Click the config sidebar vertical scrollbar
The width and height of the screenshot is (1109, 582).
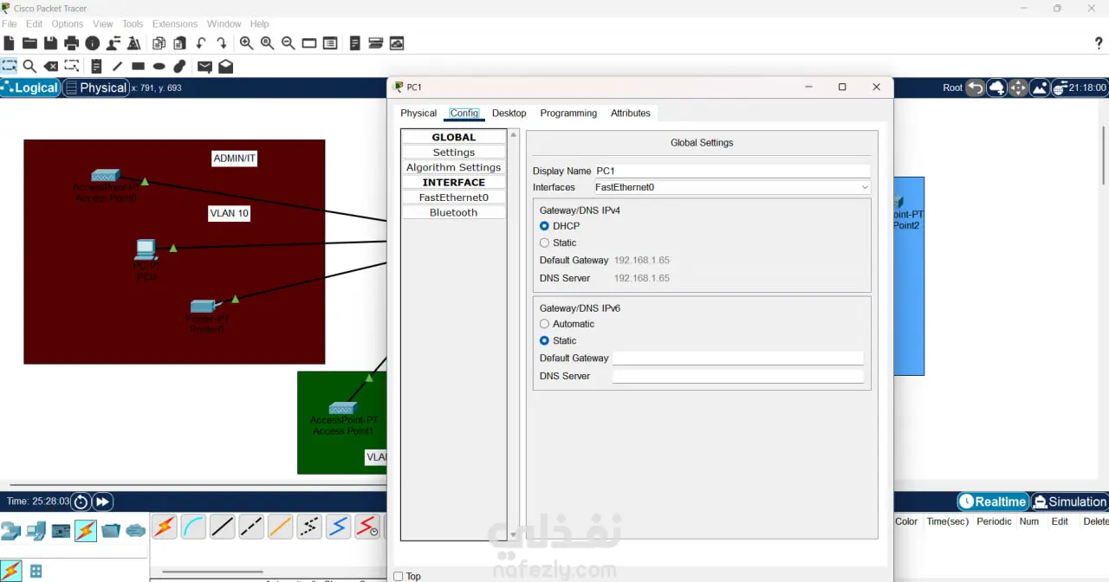[x=513, y=335]
